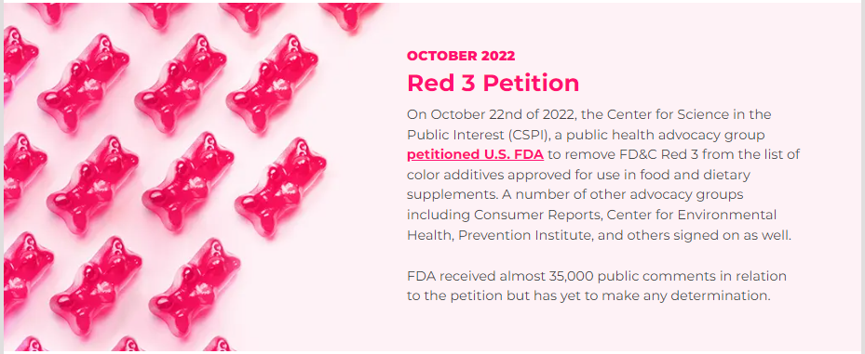This screenshot has height=354, width=865.
Task: Click the word "supplements" in the paragraph
Action: pos(446,195)
